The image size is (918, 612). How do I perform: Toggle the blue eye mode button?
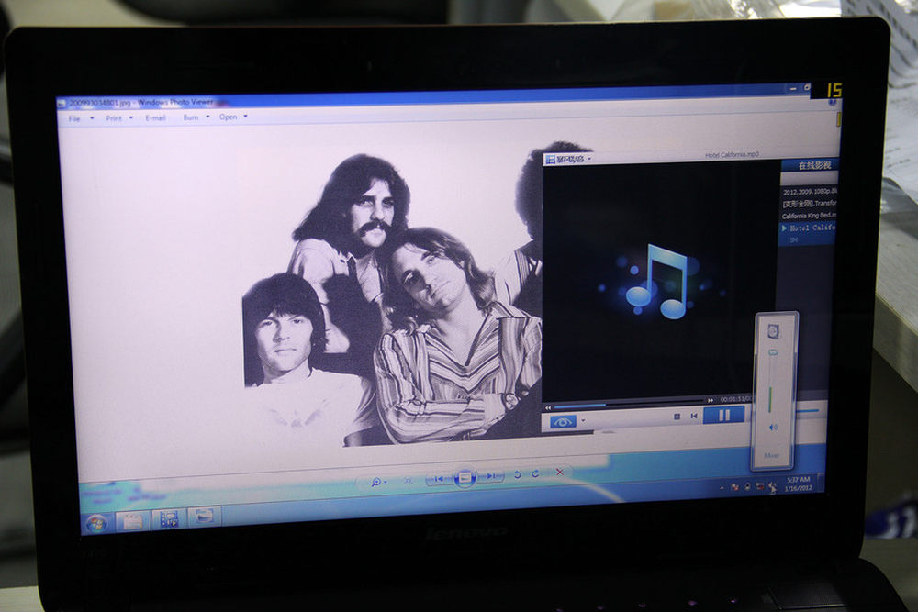click(x=564, y=421)
